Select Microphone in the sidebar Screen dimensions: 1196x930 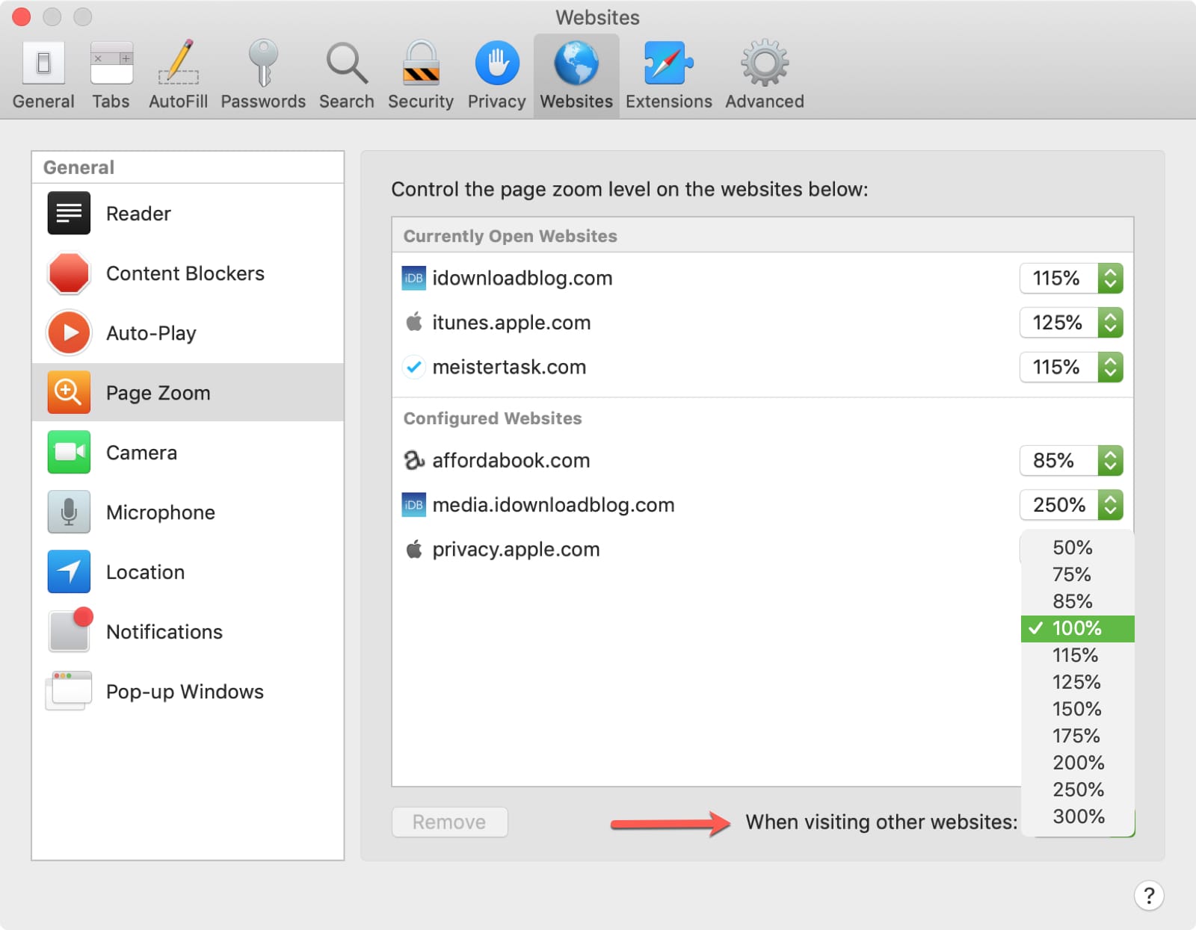[188, 512]
